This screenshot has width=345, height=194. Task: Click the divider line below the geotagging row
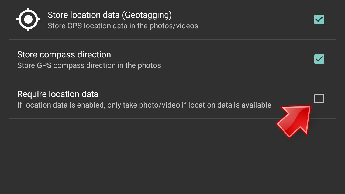coord(172,39)
